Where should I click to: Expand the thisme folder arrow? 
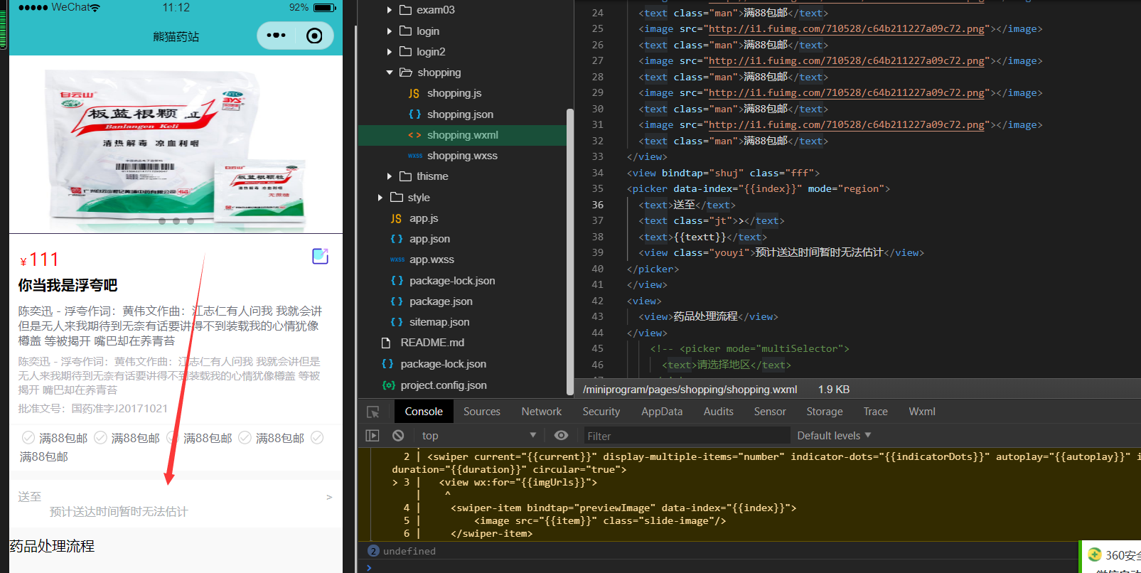(x=389, y=176)
